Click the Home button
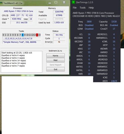 [55, 56]
